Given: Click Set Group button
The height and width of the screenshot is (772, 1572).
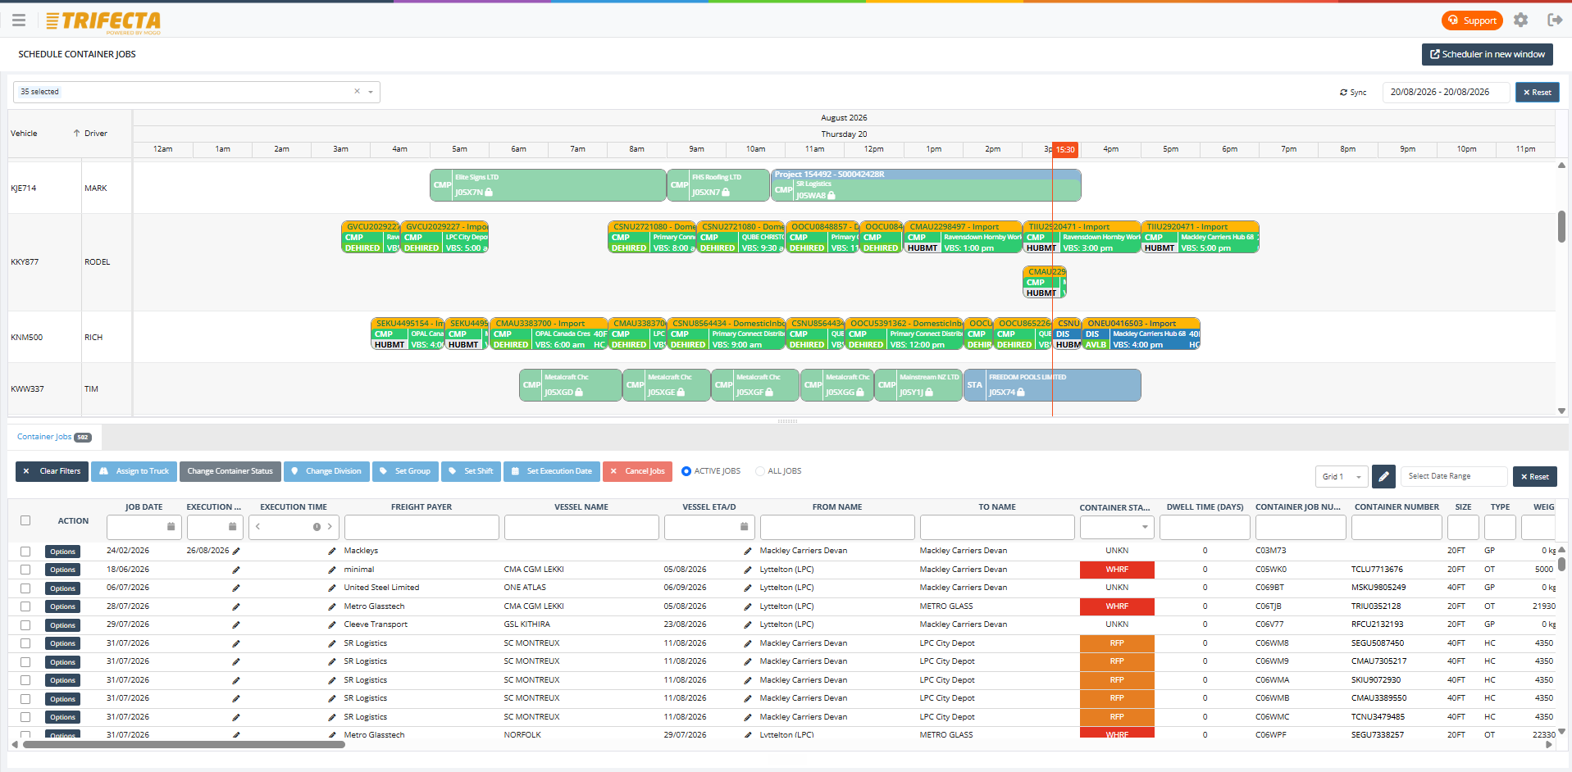Looking at the screenshot, I should [x=405, y=471].
